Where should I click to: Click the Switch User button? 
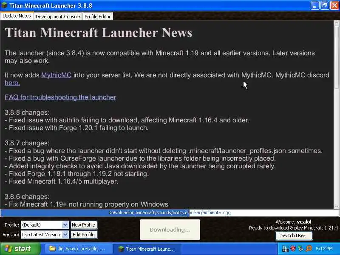[x=293, y=235]
